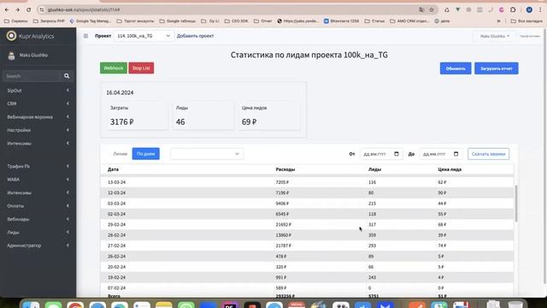
Task: Switch to the По дням tab
Action: [x=146, y=154]
